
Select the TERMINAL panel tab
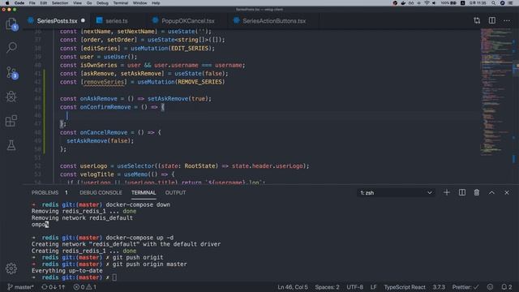(144, 193)
